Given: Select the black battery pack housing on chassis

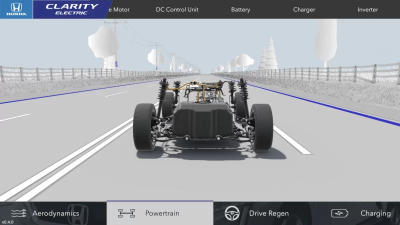Looking at the screenshot, I should coord(202,120).
